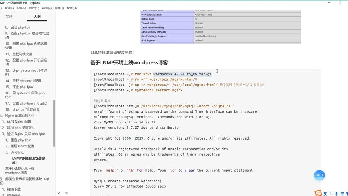Open the 段落(P) menu

21,8
